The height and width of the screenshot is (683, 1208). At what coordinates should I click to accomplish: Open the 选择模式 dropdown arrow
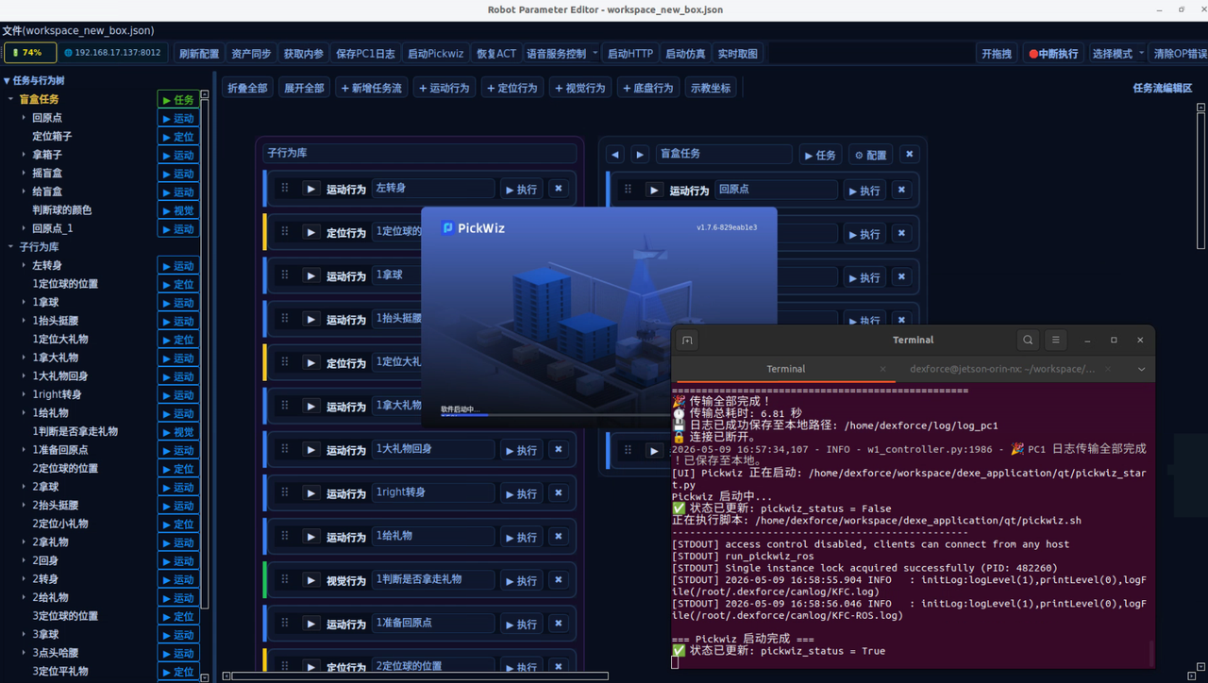pyautogui.click(x=1141, y=54)
